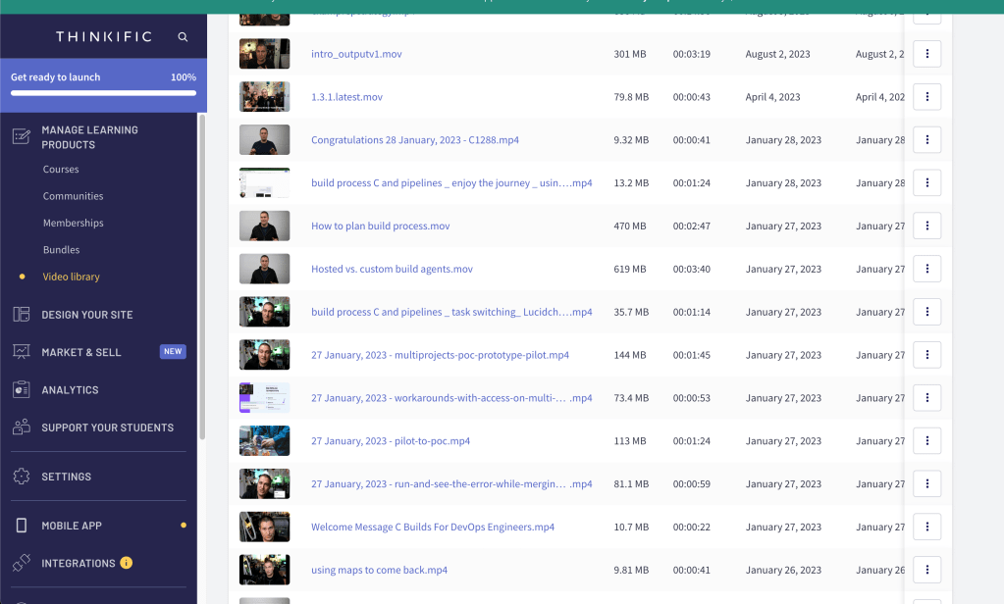Click the thumbnail for pilot-to-poc.mp4
This screenshot has width=1004, height=604.
pyautogui.click(x=264, y=441)
